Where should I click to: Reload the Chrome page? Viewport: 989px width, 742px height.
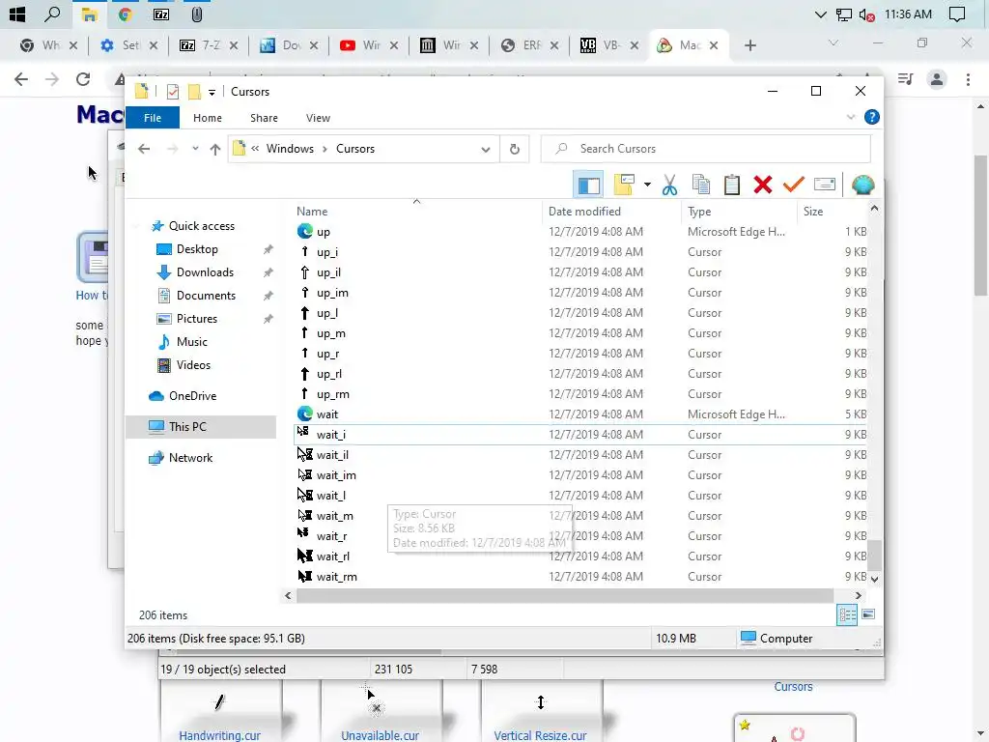coord(83,79)
